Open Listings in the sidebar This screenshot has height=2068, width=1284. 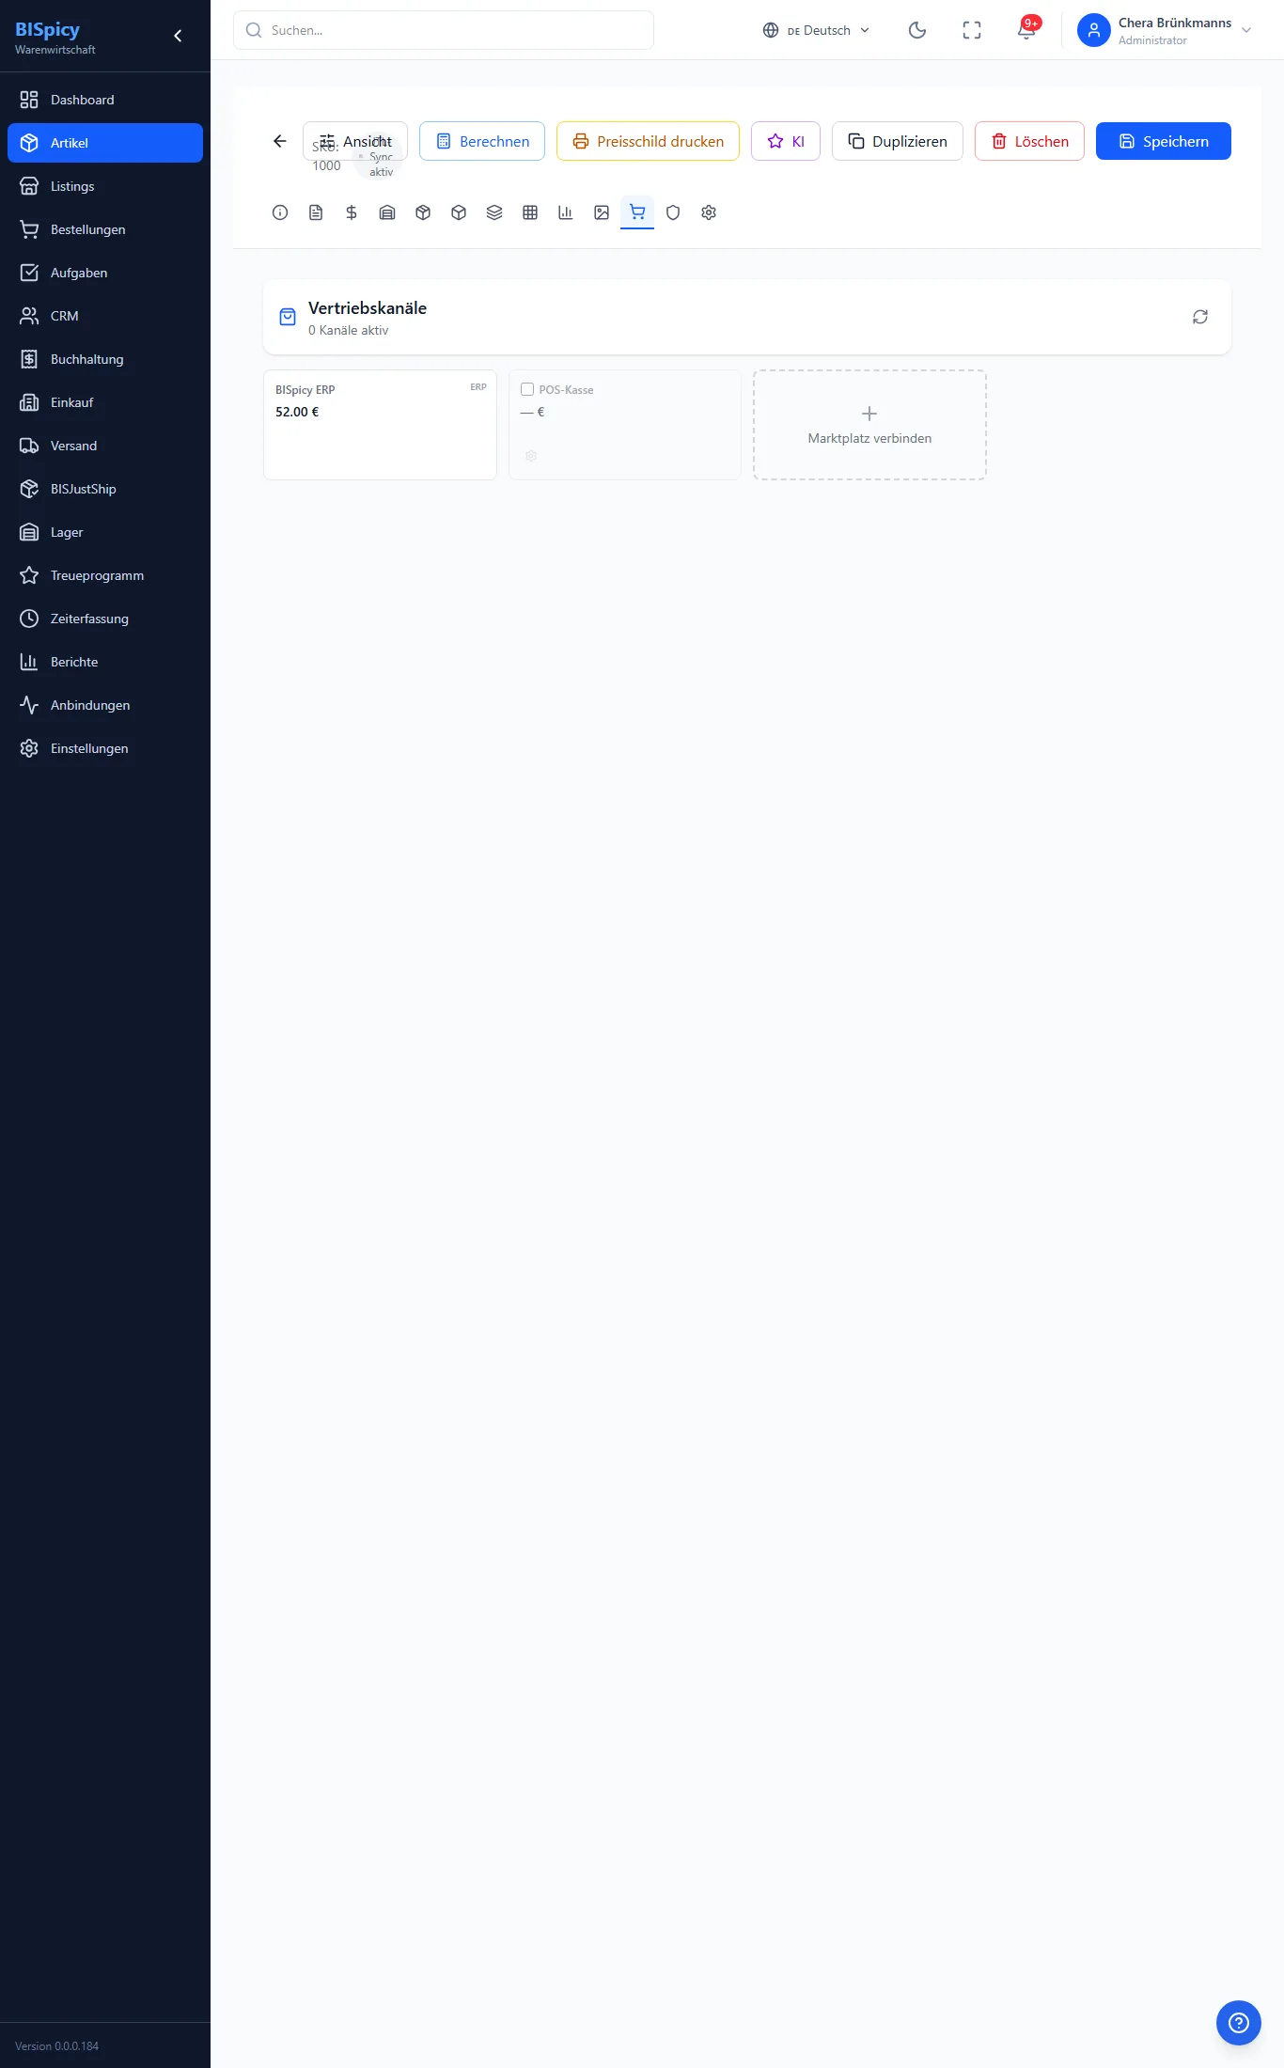[105, 186]
